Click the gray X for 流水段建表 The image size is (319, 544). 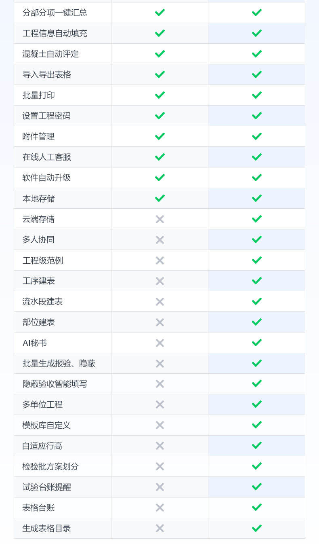point(160,302)
